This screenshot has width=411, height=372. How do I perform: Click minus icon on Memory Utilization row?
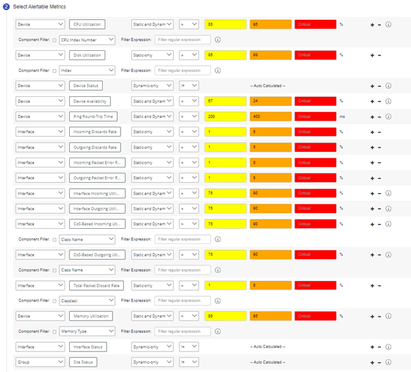(379, 316)
